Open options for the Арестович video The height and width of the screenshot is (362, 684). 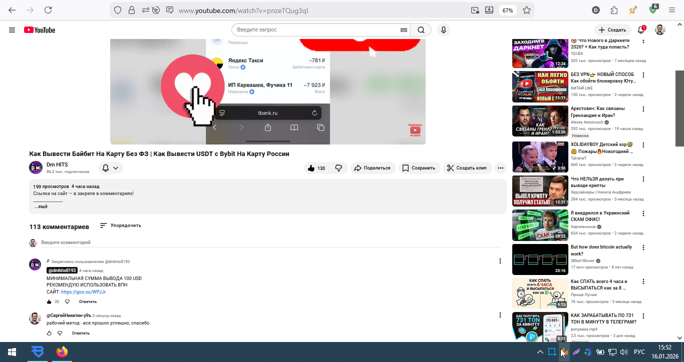click(643, 109)
